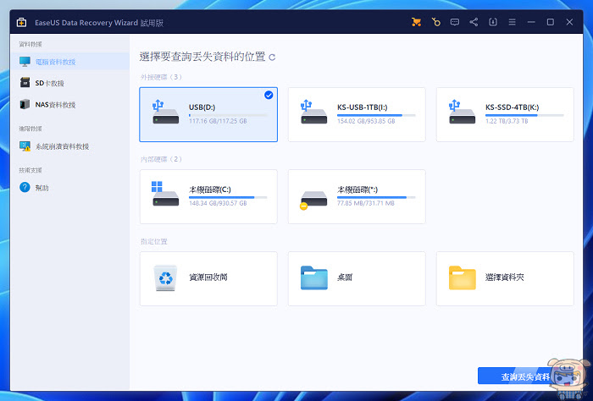
Task: Open SD卡救援 in the sidebar
Action: click(70, 83)
